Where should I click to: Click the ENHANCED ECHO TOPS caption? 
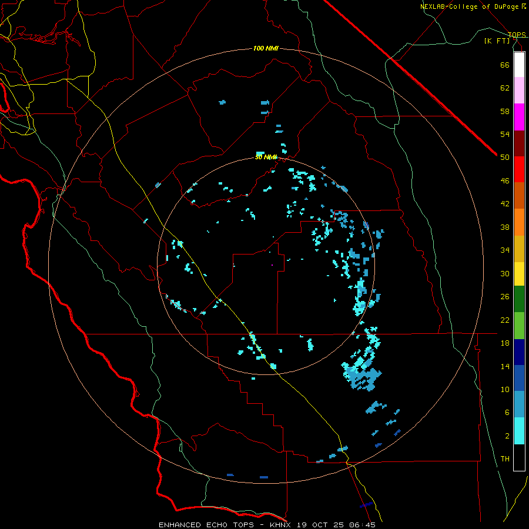coord(206,525)
